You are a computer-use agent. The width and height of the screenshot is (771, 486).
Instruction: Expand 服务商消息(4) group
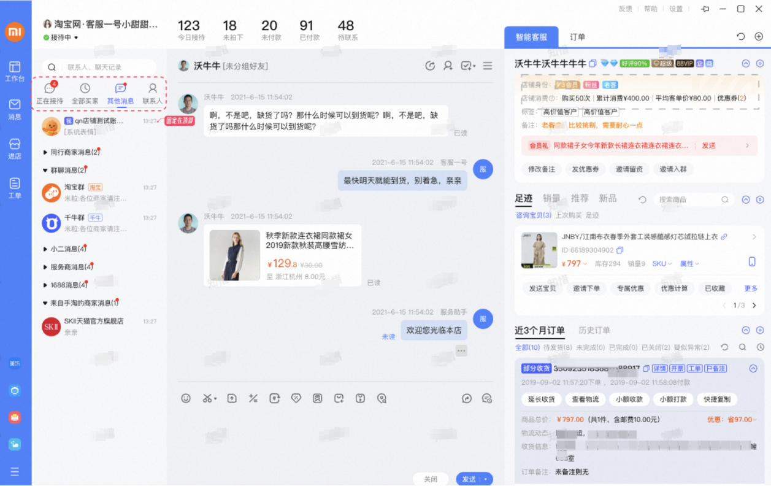click(67, 267)
